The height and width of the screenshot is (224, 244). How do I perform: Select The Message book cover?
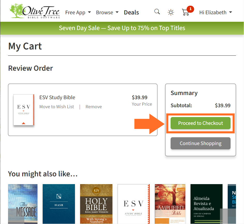coord(23,204)
